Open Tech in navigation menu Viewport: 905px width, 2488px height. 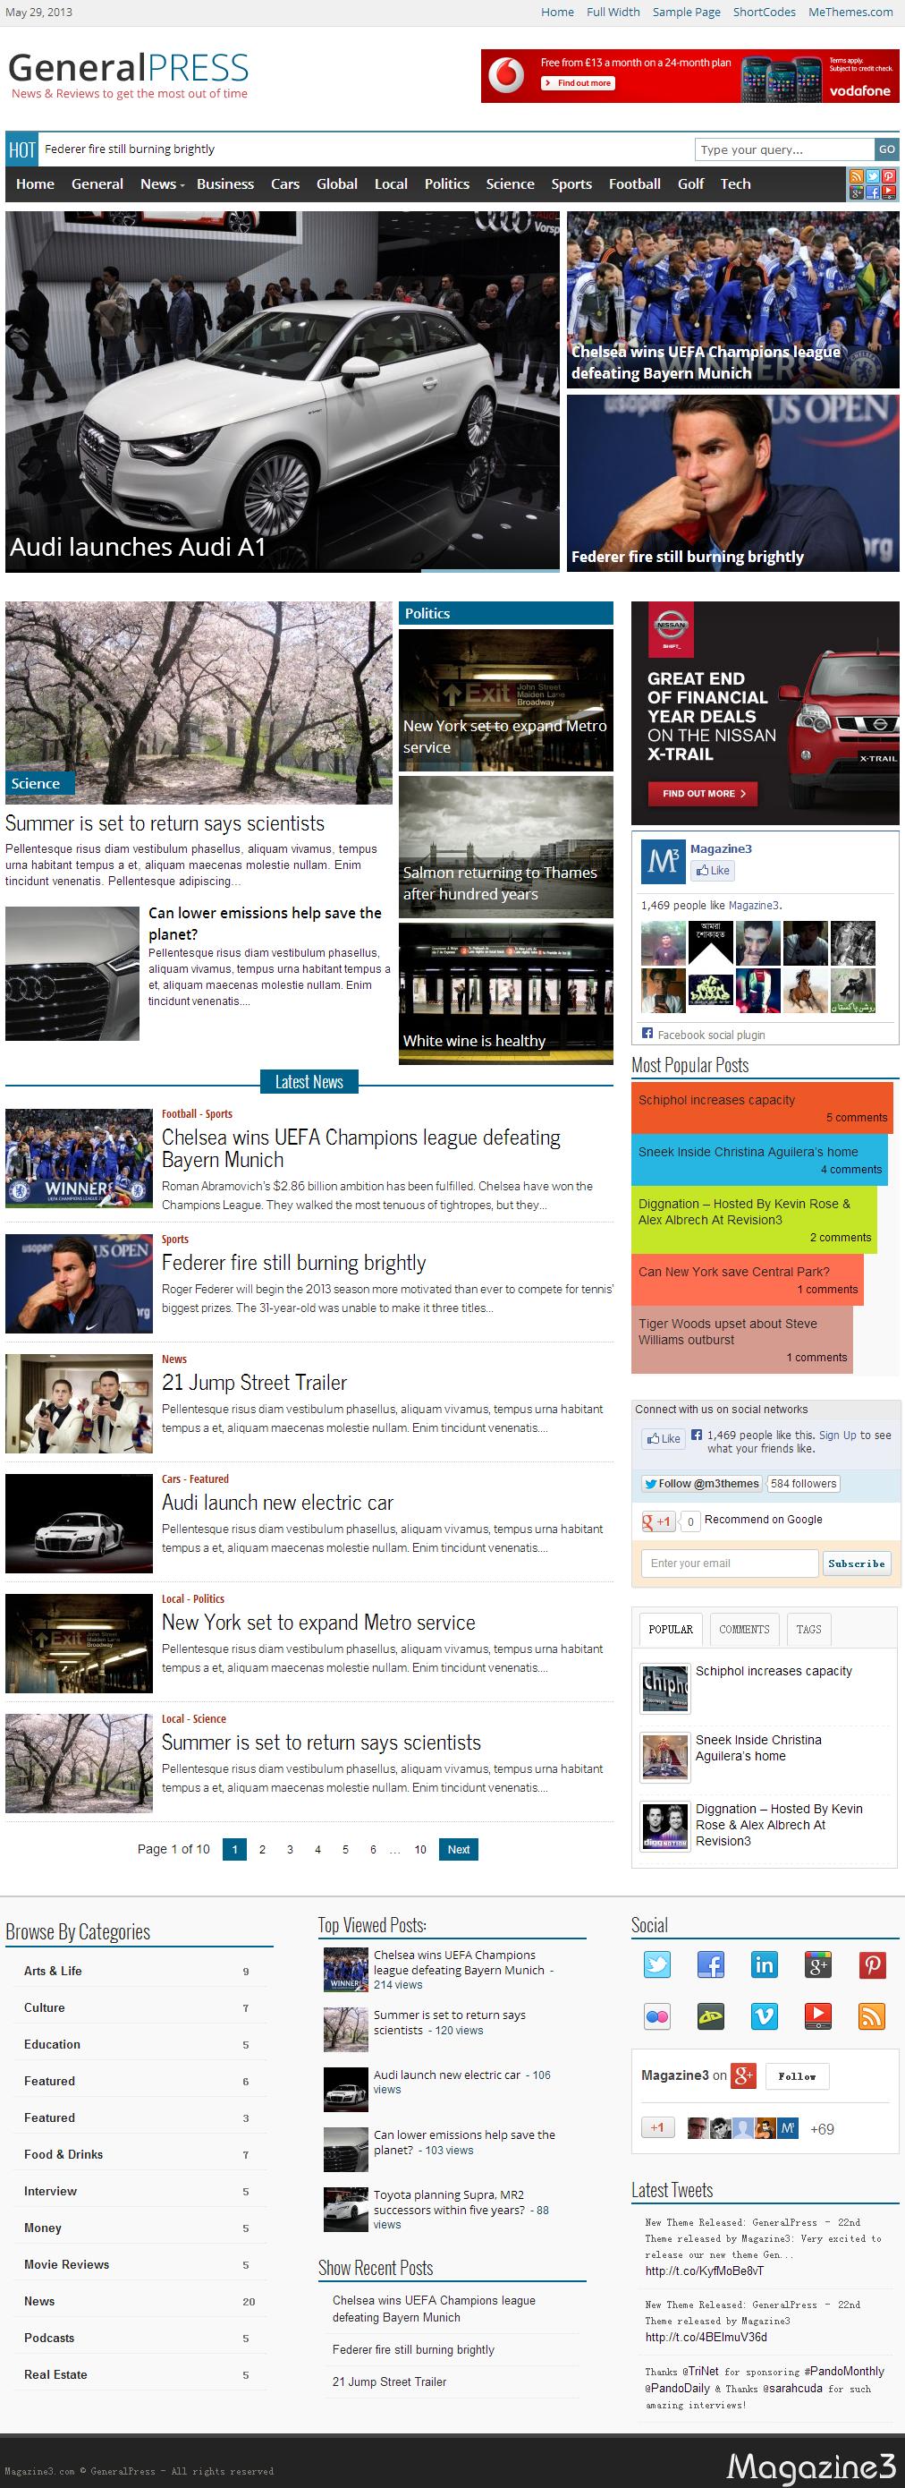click(x=735, y=183)
